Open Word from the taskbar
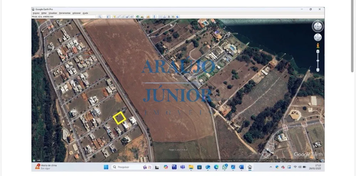Image resolution: width=356 pixels, height=176 pixels. tap(241, 167)
